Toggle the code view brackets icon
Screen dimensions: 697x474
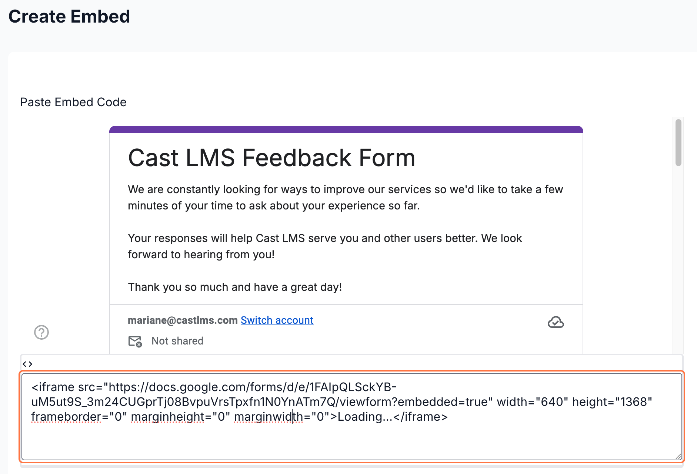(x=27, y=364)
